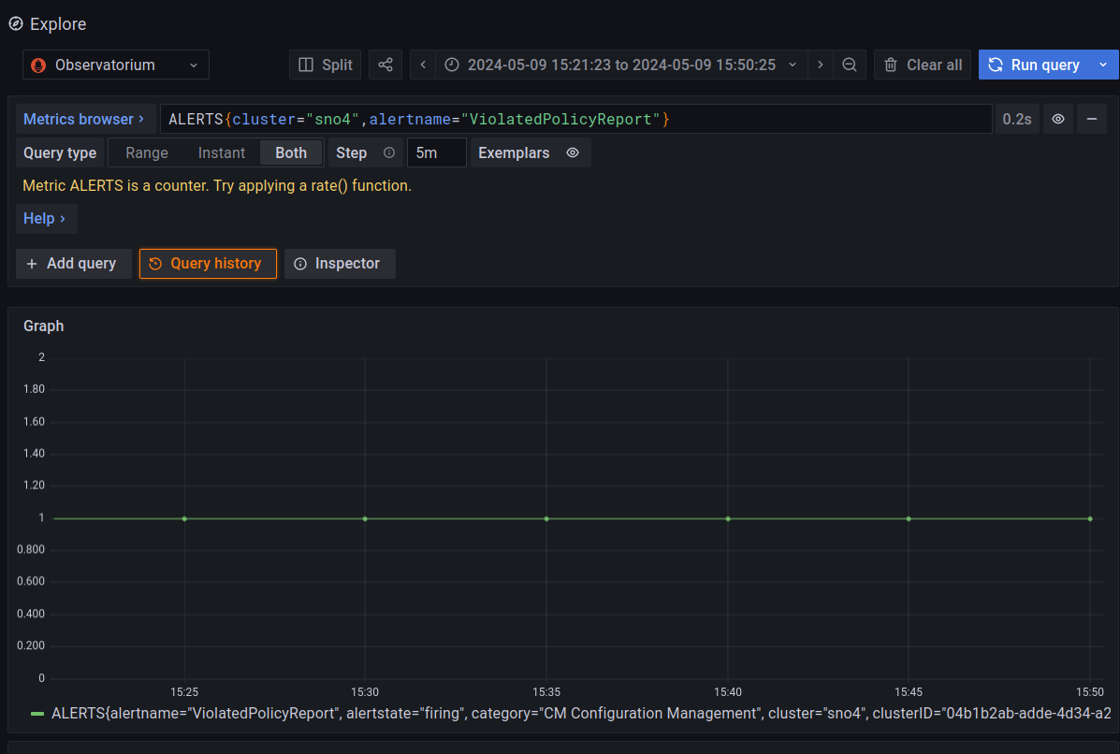The width and height of the screenshot is (1120, 754).
Task: Open the Query history tab
Action: click(x=208, y=264)
